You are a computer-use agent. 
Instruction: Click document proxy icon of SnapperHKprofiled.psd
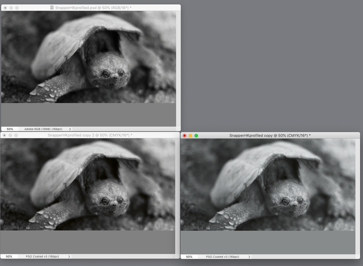pos(52,8)
